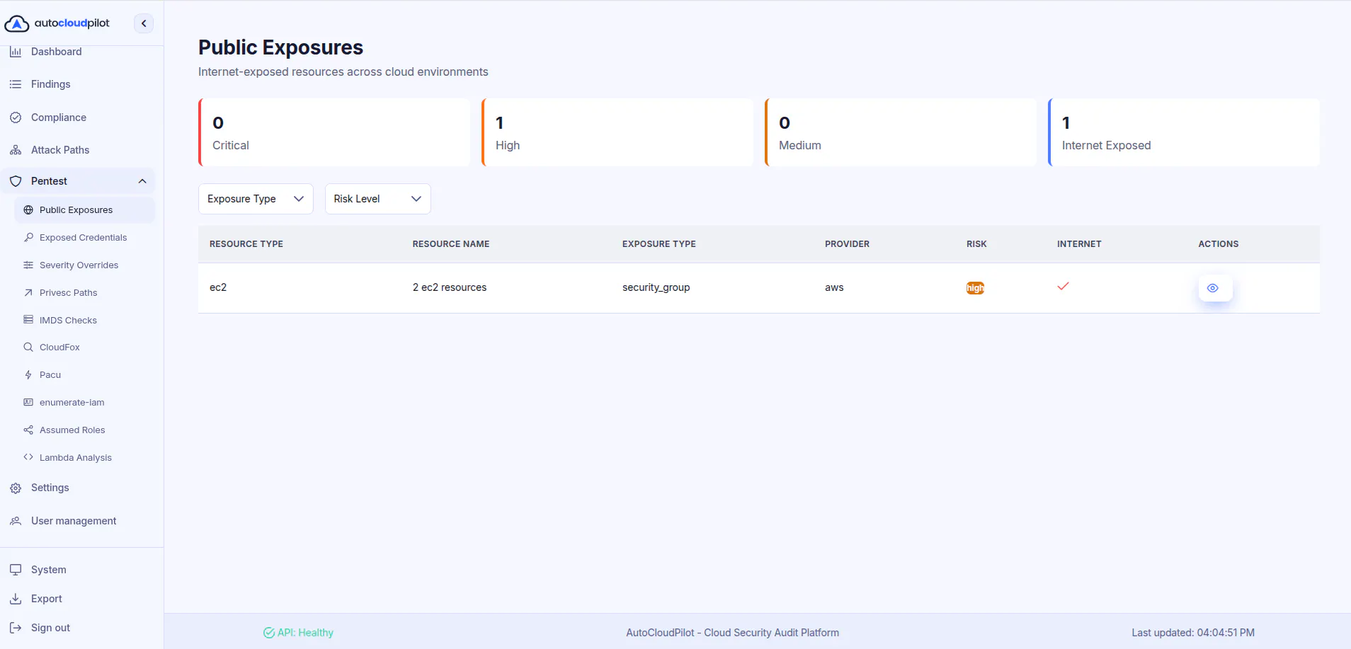Viewport: 1351px width, 649px height.
Task: Click the internet exposed checkmark in ec2 row
Action: pyautogui.click(x=1063, y=287)
